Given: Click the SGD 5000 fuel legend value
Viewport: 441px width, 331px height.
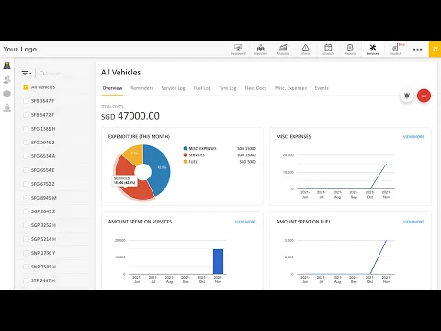Looking at the screenshot, I should (247, 162).
